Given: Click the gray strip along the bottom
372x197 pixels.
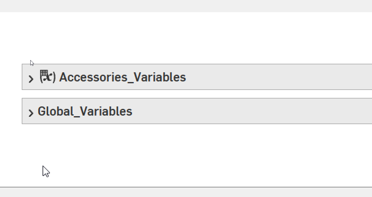Looking at the screenshot, I should point(184,192).
